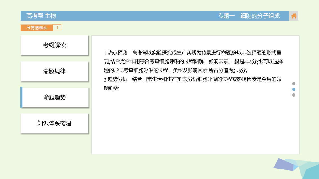Click the orange home icon

(294, 16)
